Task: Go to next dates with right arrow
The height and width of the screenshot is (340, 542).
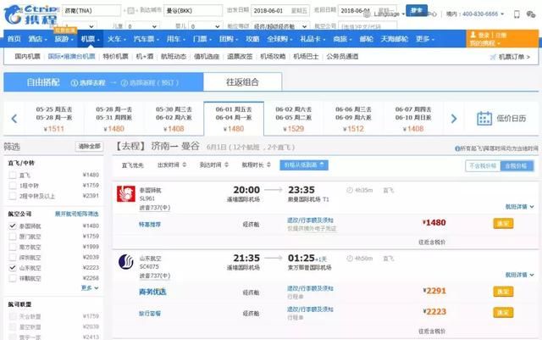Action: 454,119
